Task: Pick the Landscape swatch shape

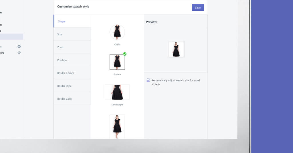Action: [117, 92]
